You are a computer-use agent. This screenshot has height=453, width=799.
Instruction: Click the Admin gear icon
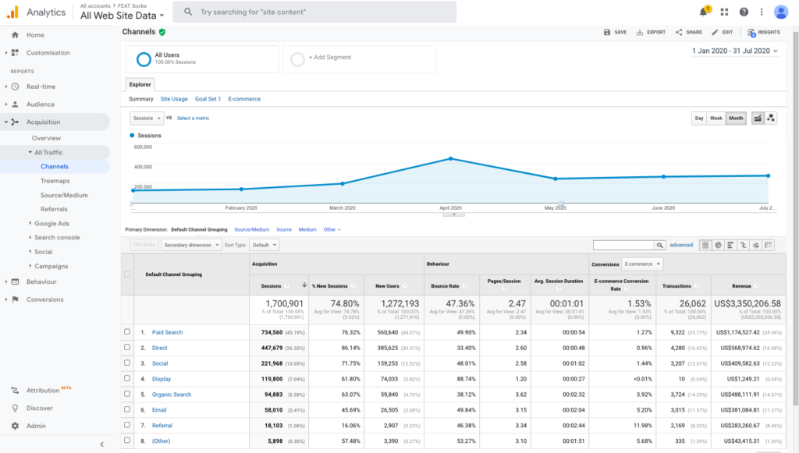pyautogui.click(x=16, y=426)
